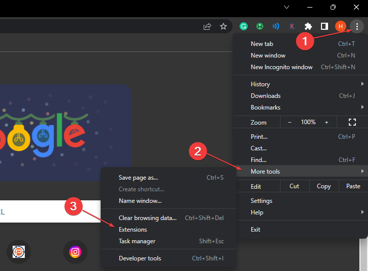368x271 pixels.
Task: Open the Extensions puzzle-piece icon
Action: pyautogui.click(x=308, y=26)
